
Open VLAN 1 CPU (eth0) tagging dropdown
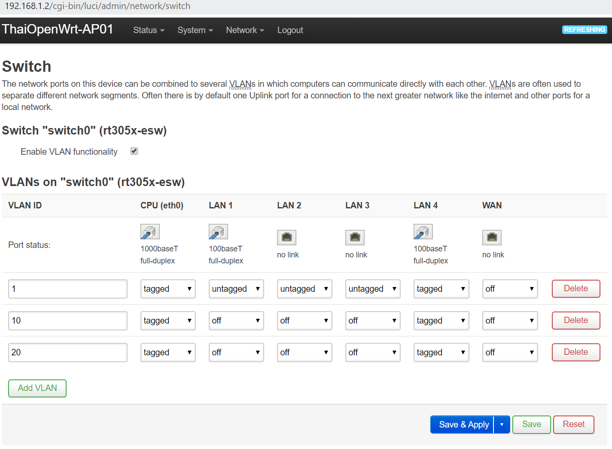pyautogui.click(x=168, y=289)
